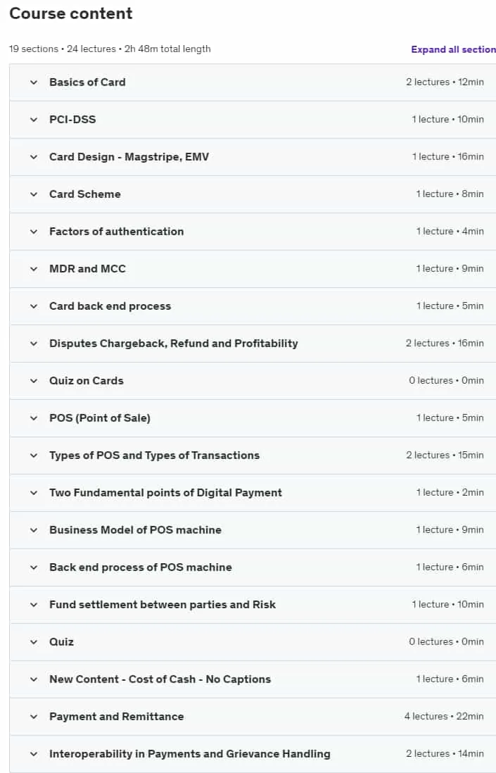Screen dimensions: 496x773
Task: Click the chevron next to Quiz section
Action: [x=34, y=642]
